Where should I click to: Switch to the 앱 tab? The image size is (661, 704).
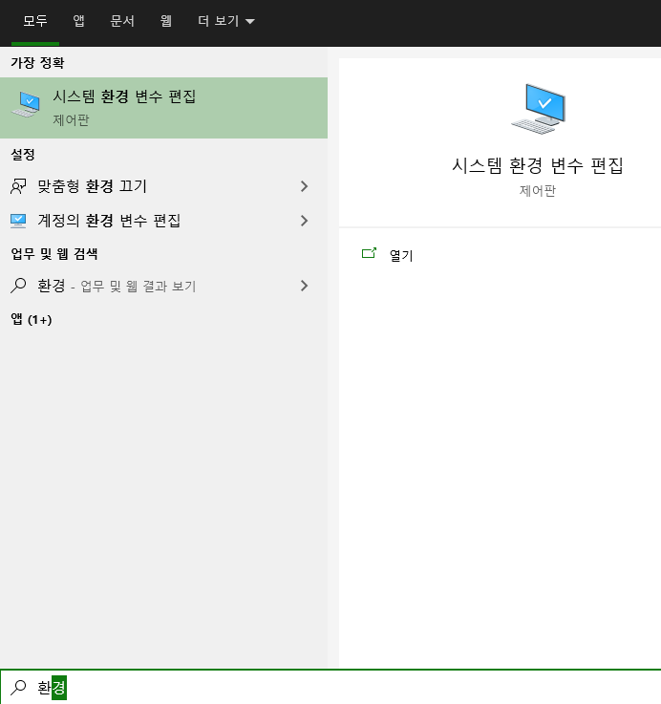coord(78,21)
